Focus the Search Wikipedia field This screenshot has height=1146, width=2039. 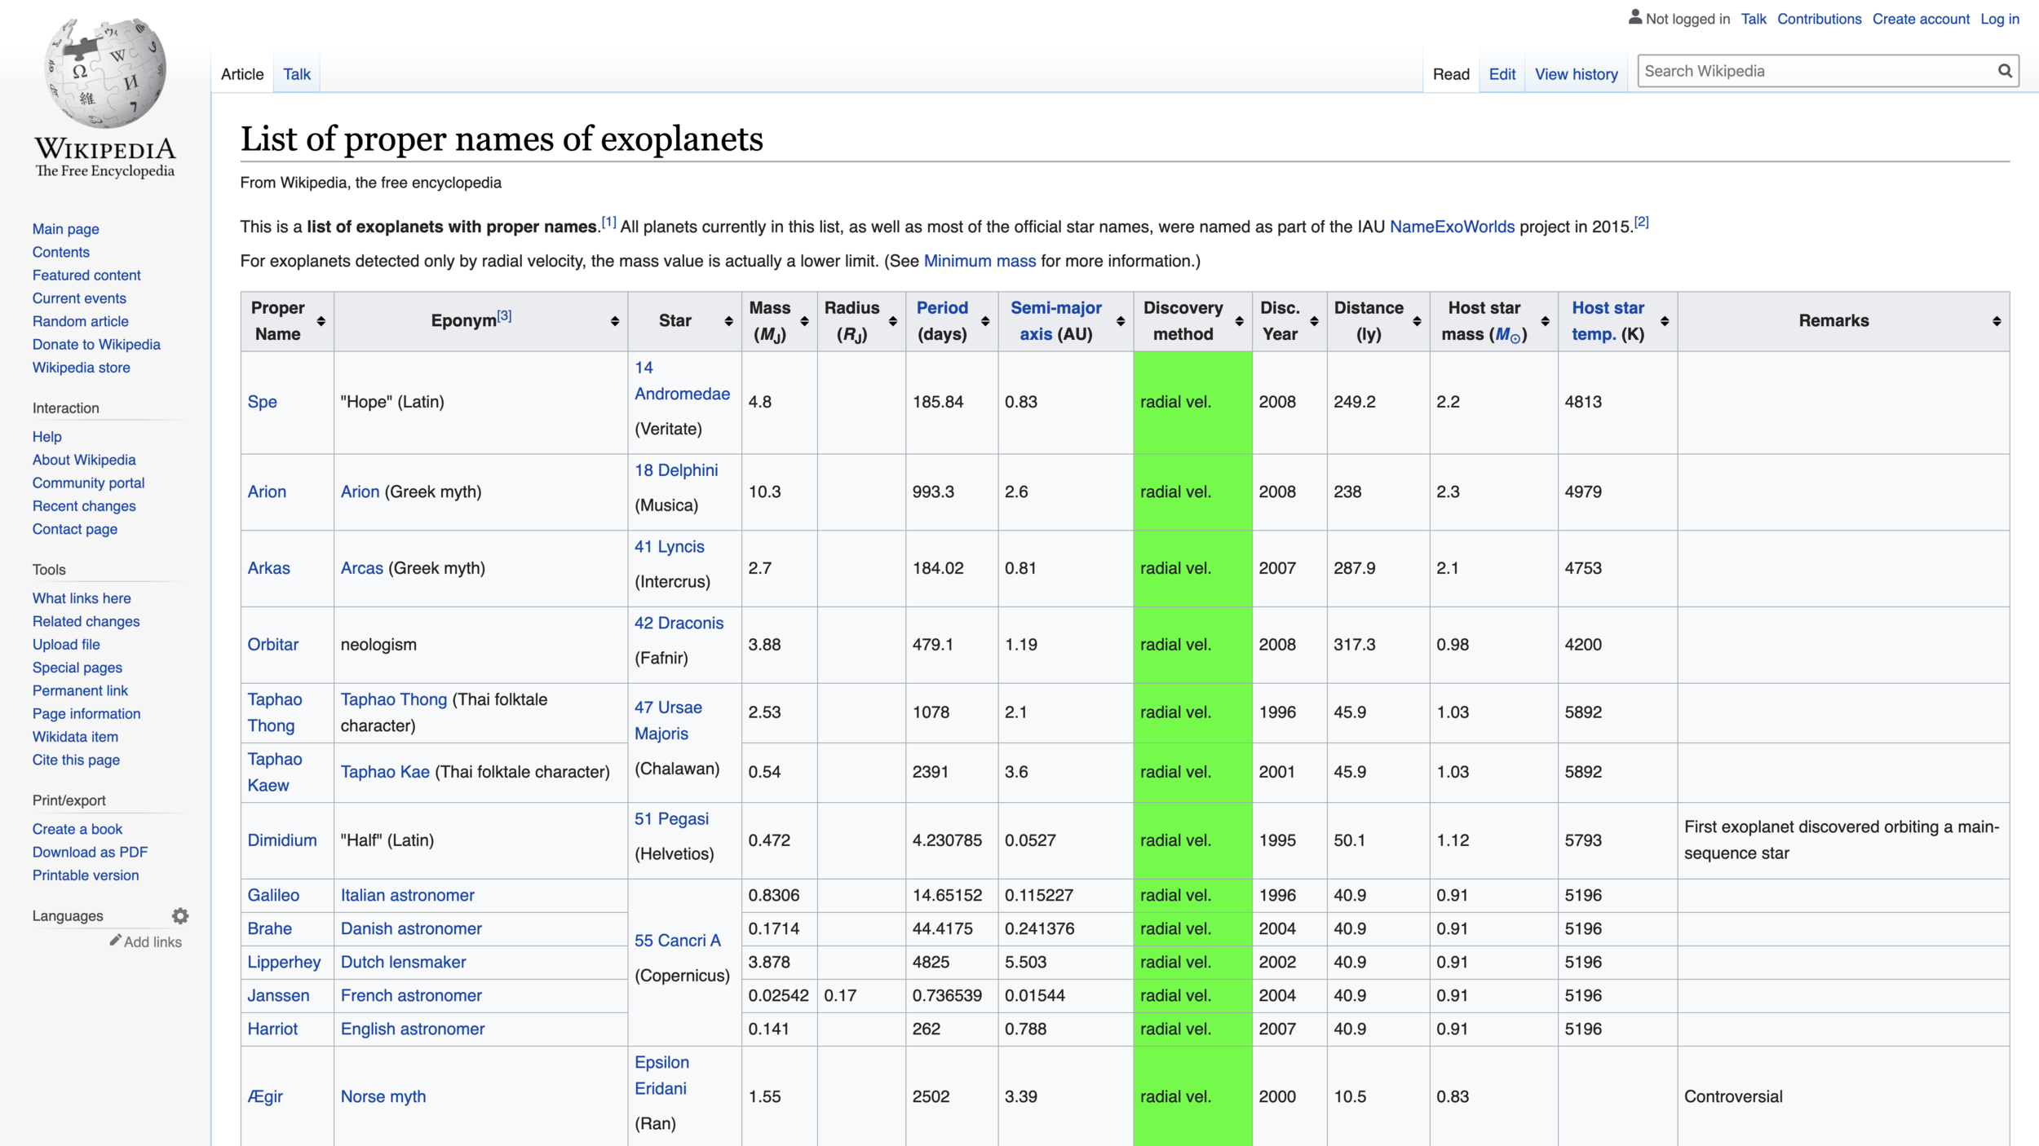[1817, 71]
